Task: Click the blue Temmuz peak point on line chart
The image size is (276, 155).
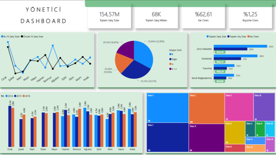Action: [53, 46]
